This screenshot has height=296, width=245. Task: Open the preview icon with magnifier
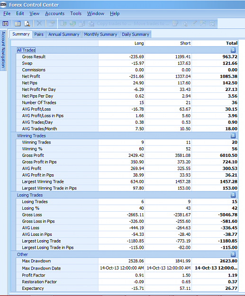[27, 24]
